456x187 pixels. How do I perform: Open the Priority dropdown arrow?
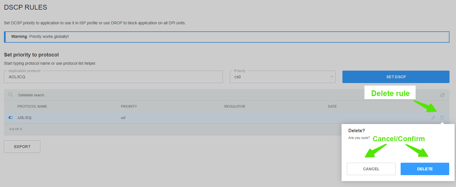pos(331,77)
